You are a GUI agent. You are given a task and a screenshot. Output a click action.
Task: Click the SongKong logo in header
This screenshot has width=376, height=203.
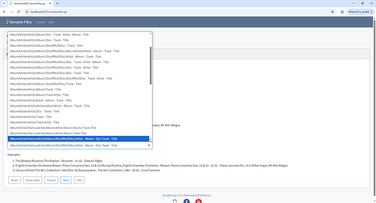click(6, 22)
